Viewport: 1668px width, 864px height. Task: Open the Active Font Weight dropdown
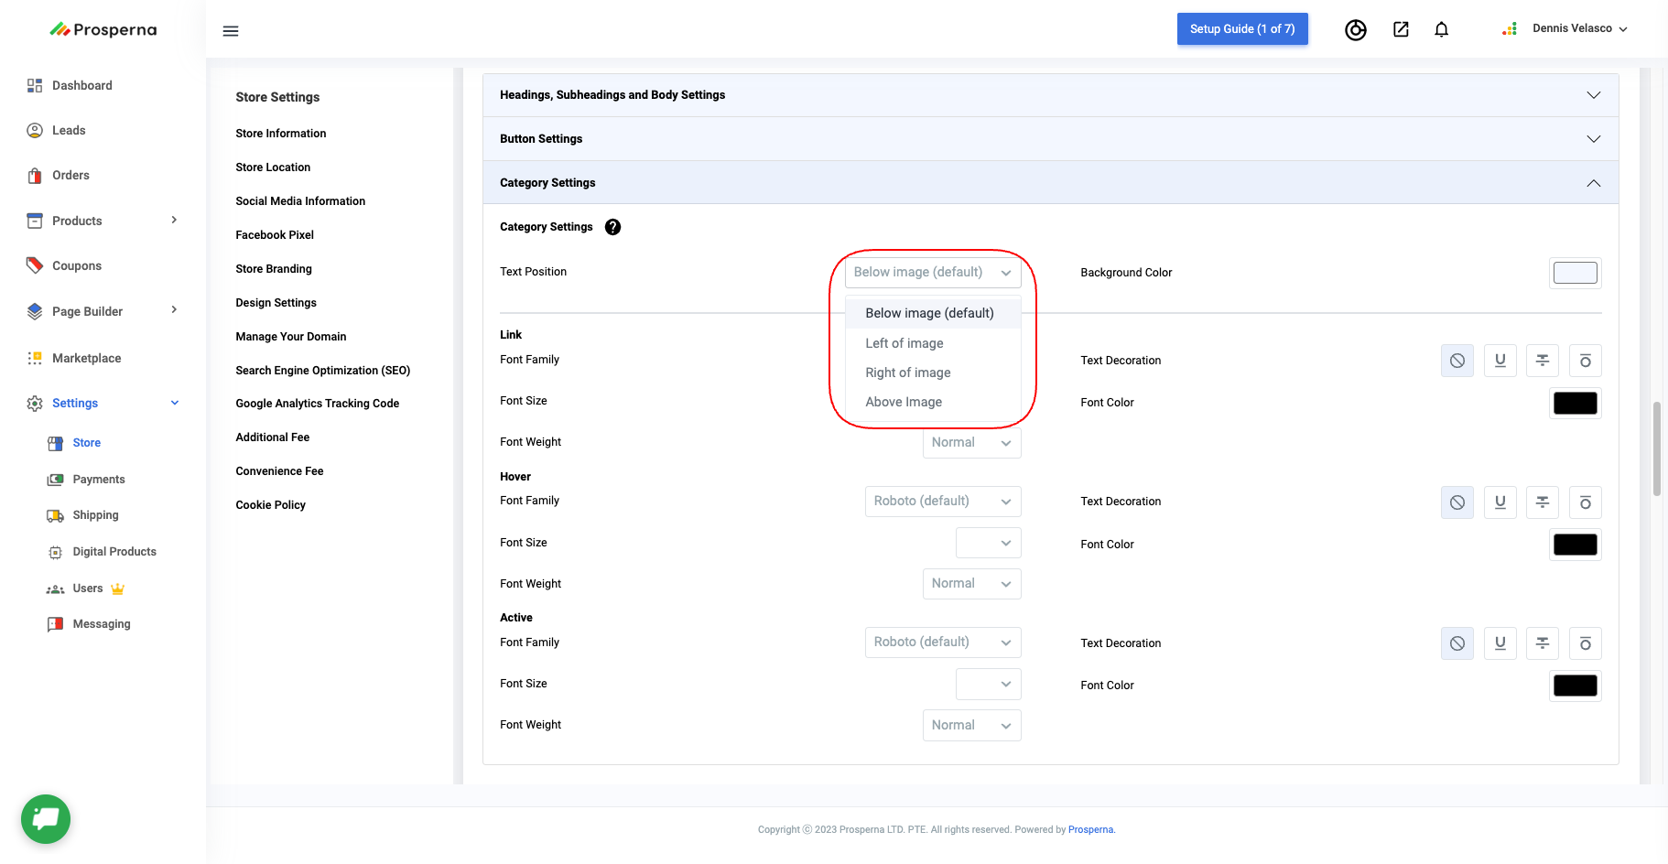tap(970, 726)
